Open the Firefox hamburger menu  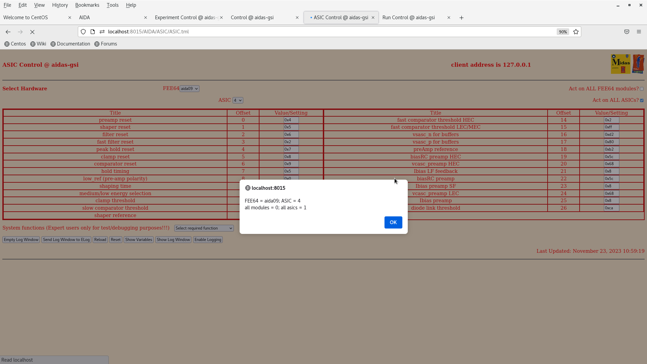coord(639,32)
